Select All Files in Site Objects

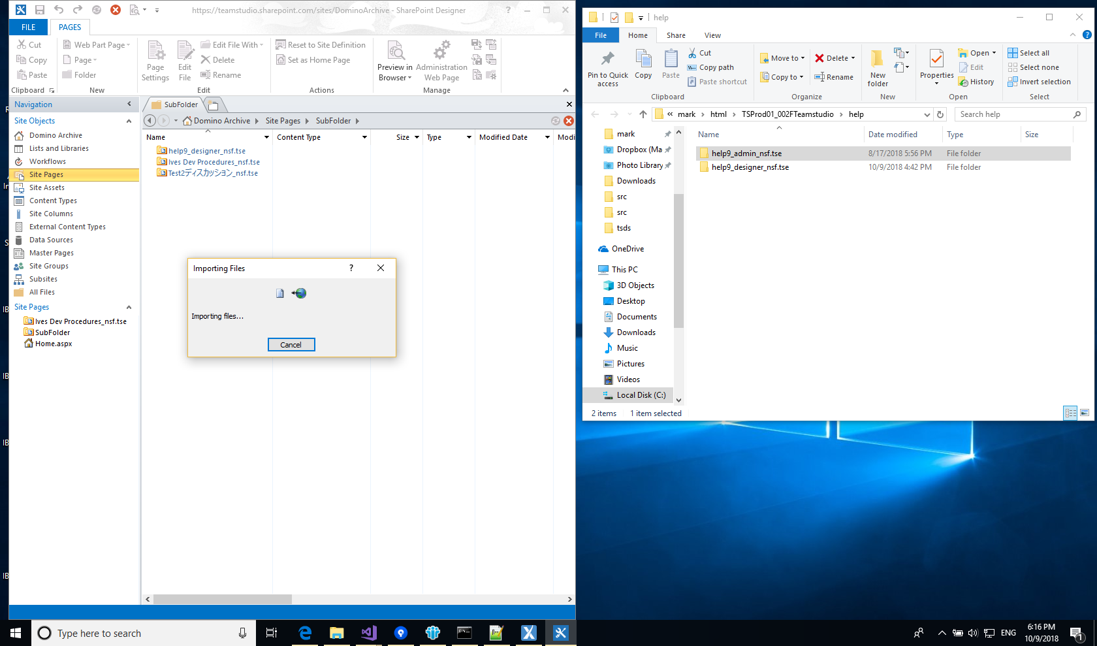(x=42, y=292)
